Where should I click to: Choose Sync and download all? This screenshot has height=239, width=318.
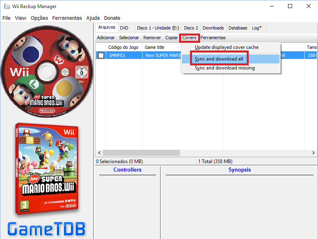(219, 59)
